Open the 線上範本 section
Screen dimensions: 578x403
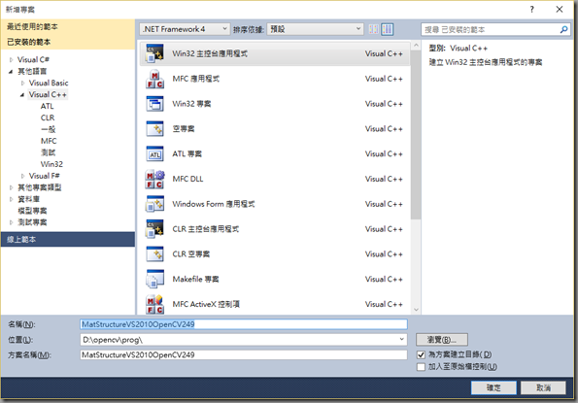[68, 240]
